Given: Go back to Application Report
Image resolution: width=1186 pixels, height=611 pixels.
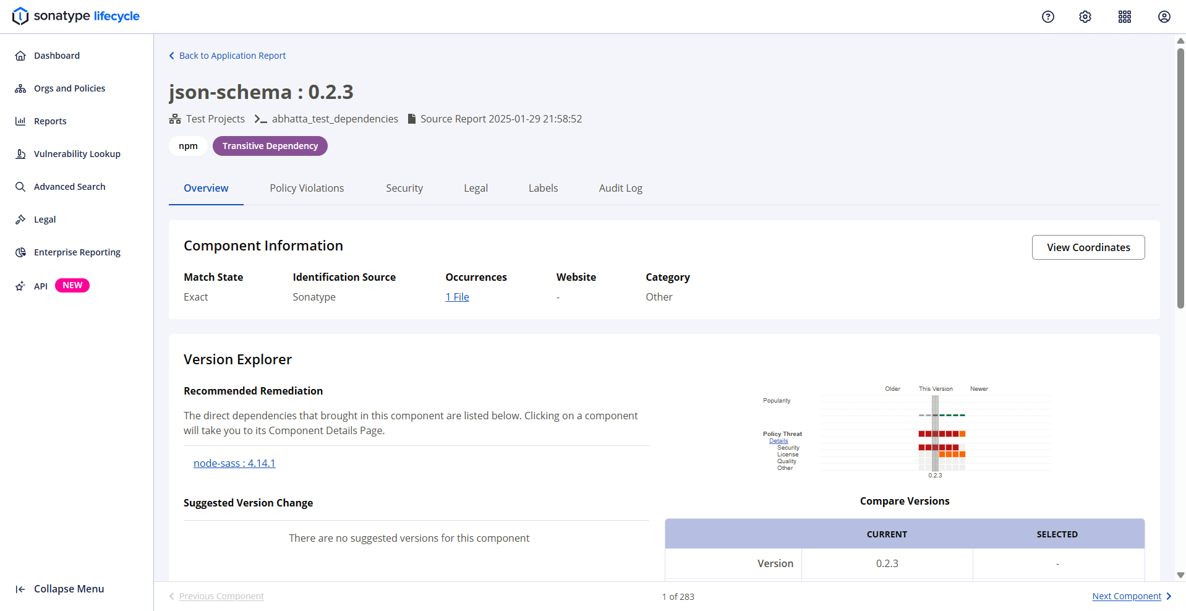Looking at the screenshot, I should (x=232, y=56).
